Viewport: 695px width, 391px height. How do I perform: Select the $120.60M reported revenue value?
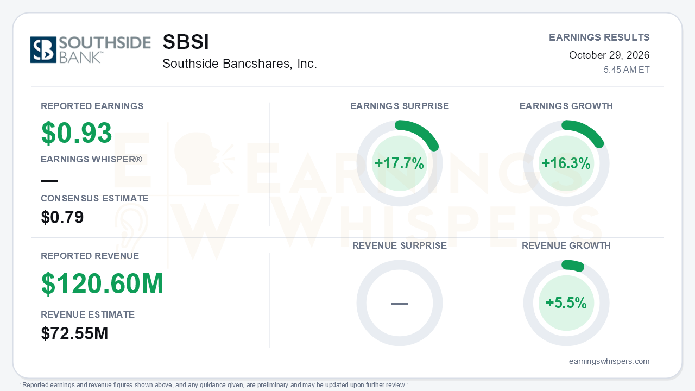[102, 284]
